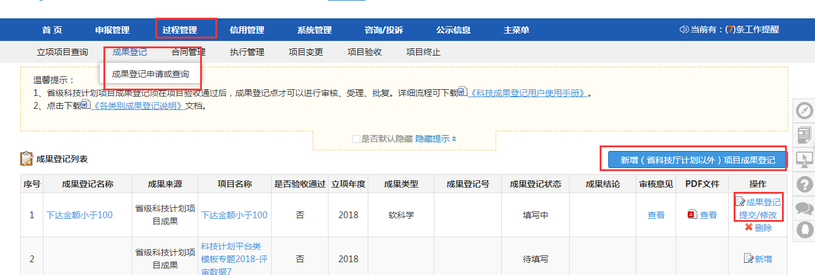Click the 成果登记状态 column header
This screenshot has height=275, width=815.
535,184
